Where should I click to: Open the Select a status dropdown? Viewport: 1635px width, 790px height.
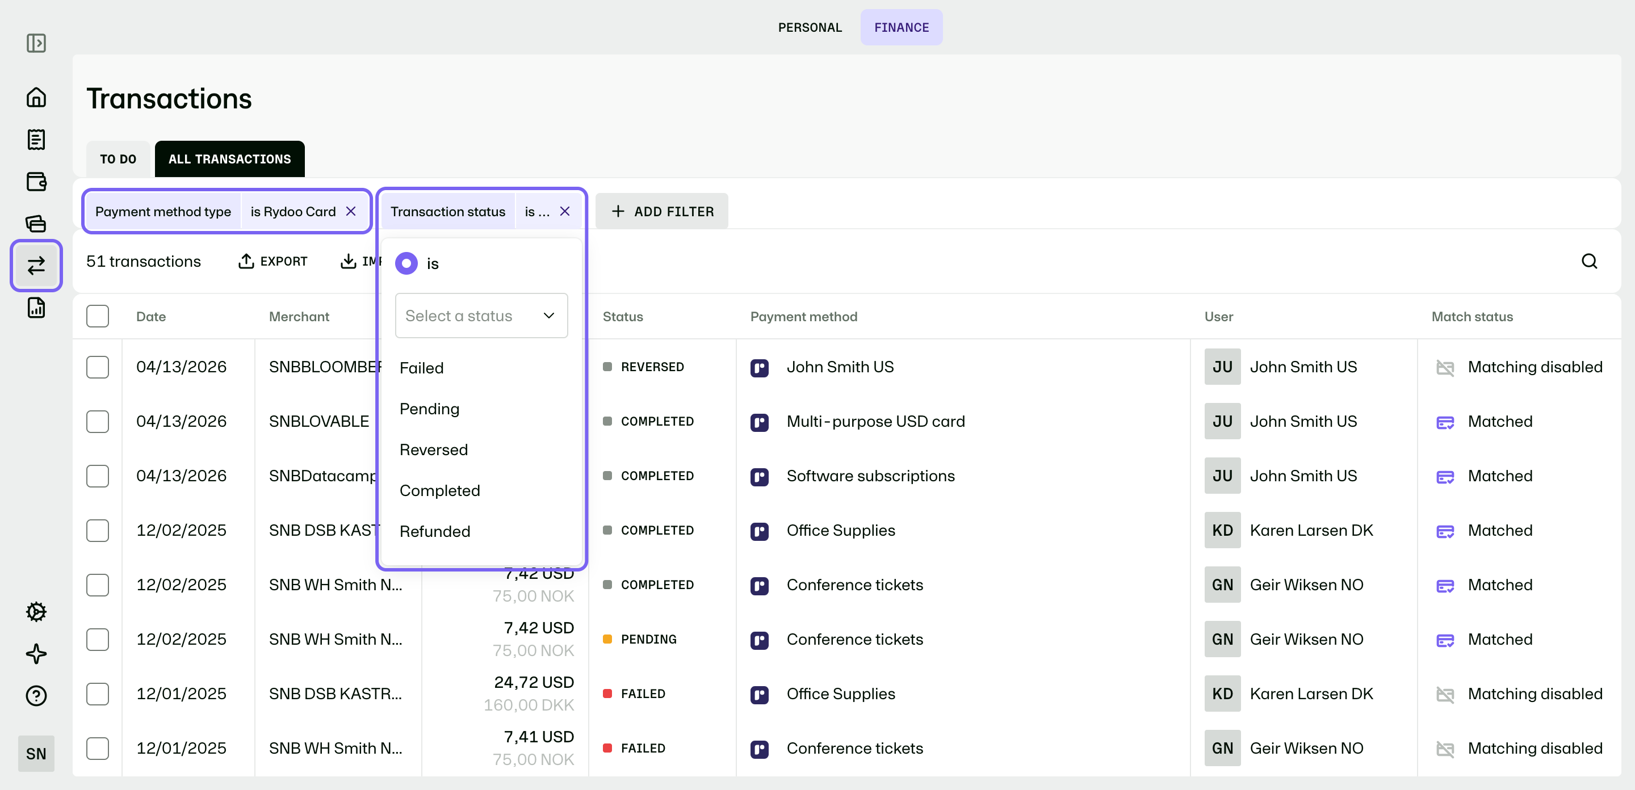[481, 316]
